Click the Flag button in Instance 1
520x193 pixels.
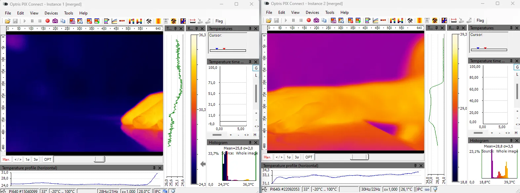(x=219, y=21)
